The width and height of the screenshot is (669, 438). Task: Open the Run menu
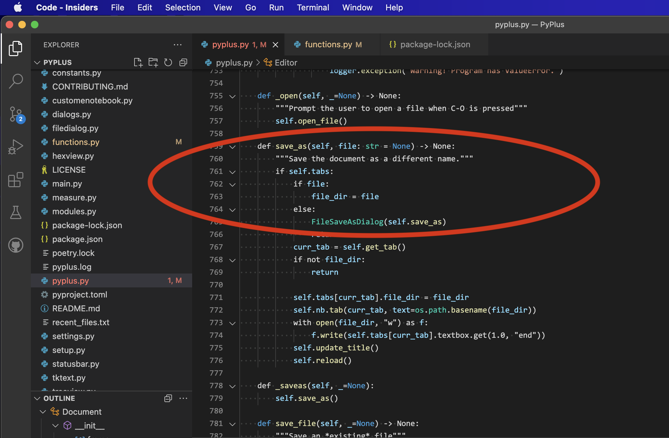pos(276,7)
